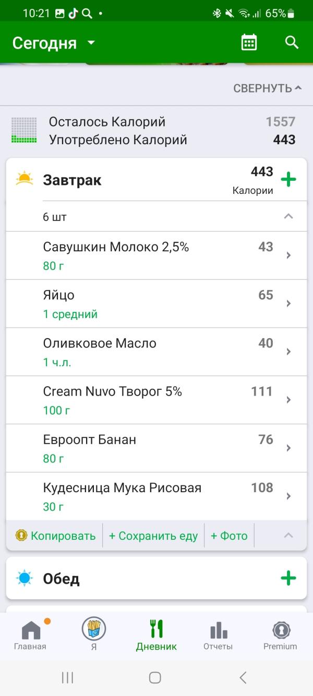The width and height of the screenshot is (313, 696).
Task: Collapse the summary with СВЕРНУТЬ
Action: (268, 88)
